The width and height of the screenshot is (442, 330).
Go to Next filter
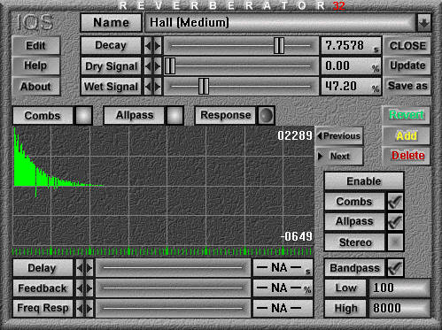coord(339,156)
